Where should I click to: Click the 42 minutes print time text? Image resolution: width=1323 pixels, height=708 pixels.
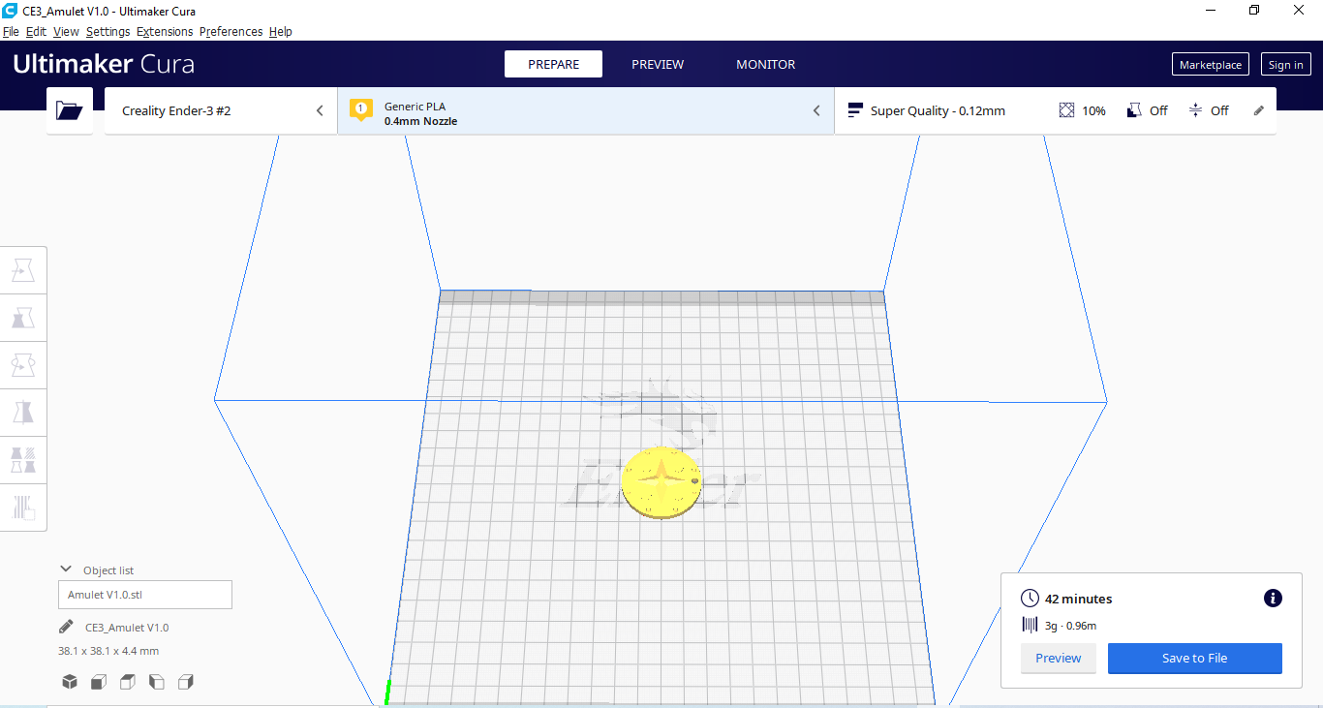point(1078,600)
